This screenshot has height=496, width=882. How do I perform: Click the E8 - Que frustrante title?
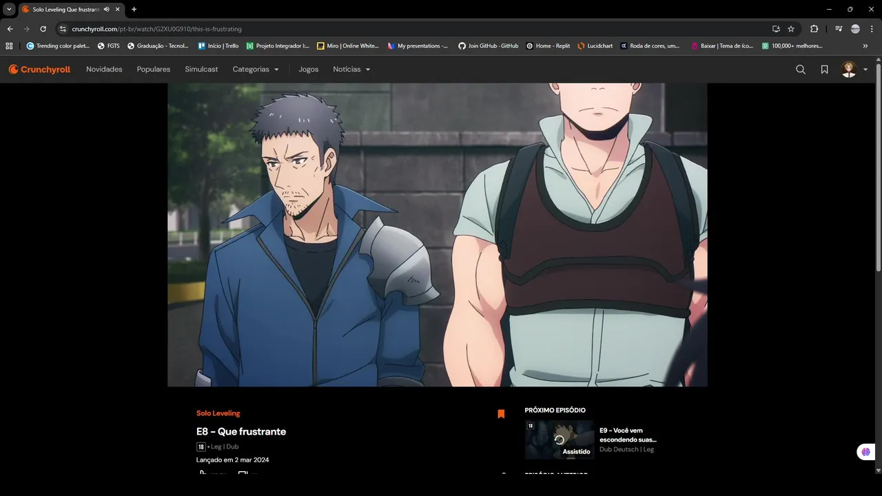(241, 431)
